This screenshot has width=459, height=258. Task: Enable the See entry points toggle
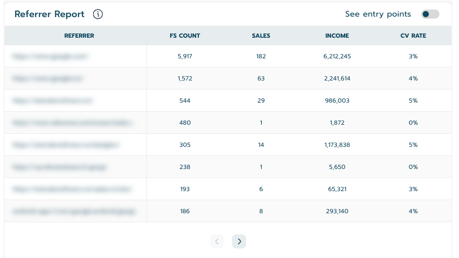click(430, 14)
